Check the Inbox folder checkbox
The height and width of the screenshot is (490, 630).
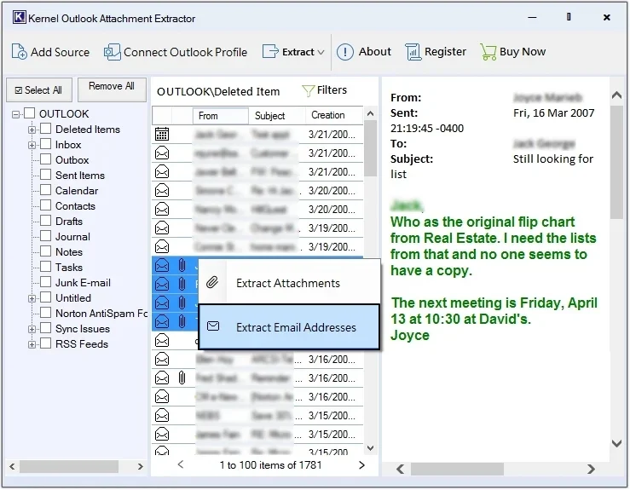(46, 144)
